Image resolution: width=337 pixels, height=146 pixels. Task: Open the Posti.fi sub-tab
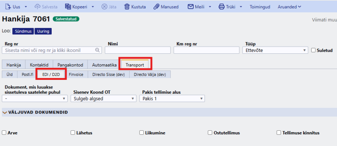coord(27,74)
